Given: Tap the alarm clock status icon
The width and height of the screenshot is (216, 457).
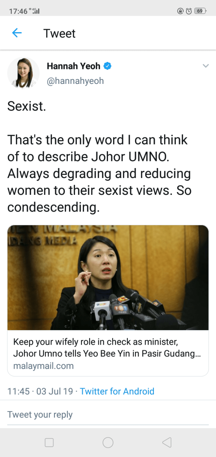Looking at the screenshot, I should point(189,11).
